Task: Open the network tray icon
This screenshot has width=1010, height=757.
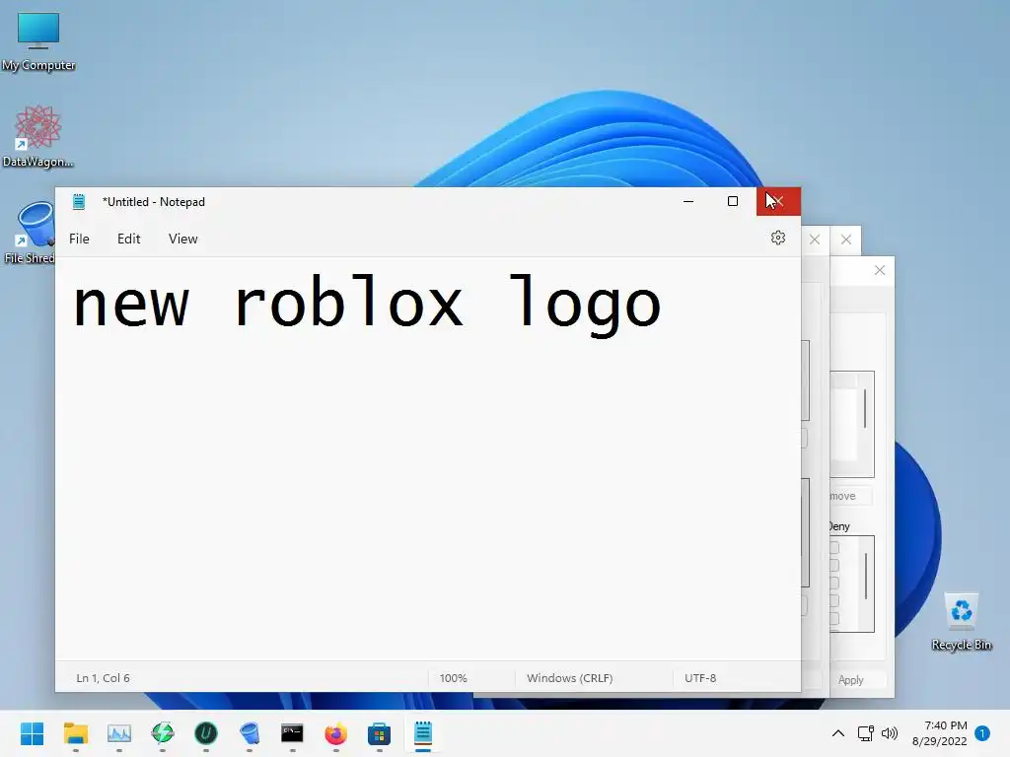Action: (x=865, y=733)
